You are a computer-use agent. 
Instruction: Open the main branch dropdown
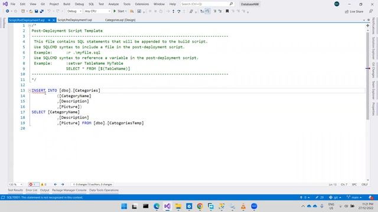pos(354,197)
